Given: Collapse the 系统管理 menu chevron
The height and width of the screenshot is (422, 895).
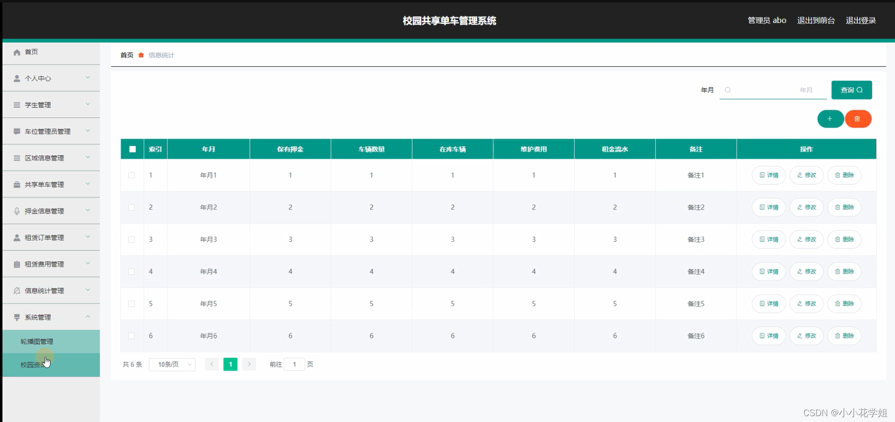Looking at the screenshot, I should 88,316.
